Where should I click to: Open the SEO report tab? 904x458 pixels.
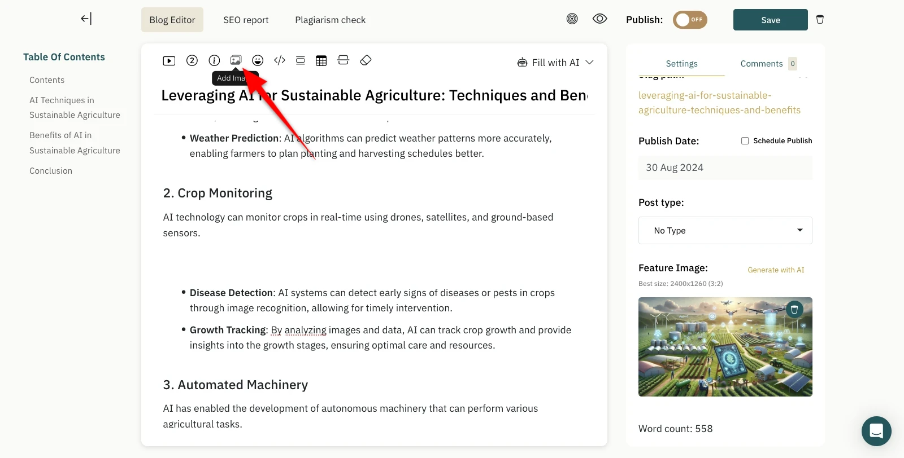point(246,20)
